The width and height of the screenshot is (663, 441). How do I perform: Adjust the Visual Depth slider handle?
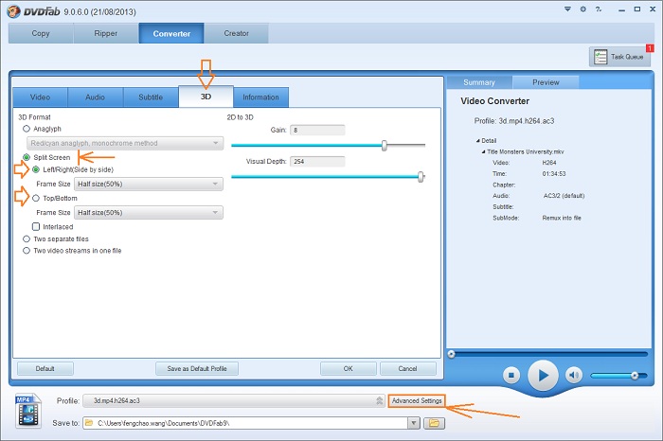(x=421, y=177)
